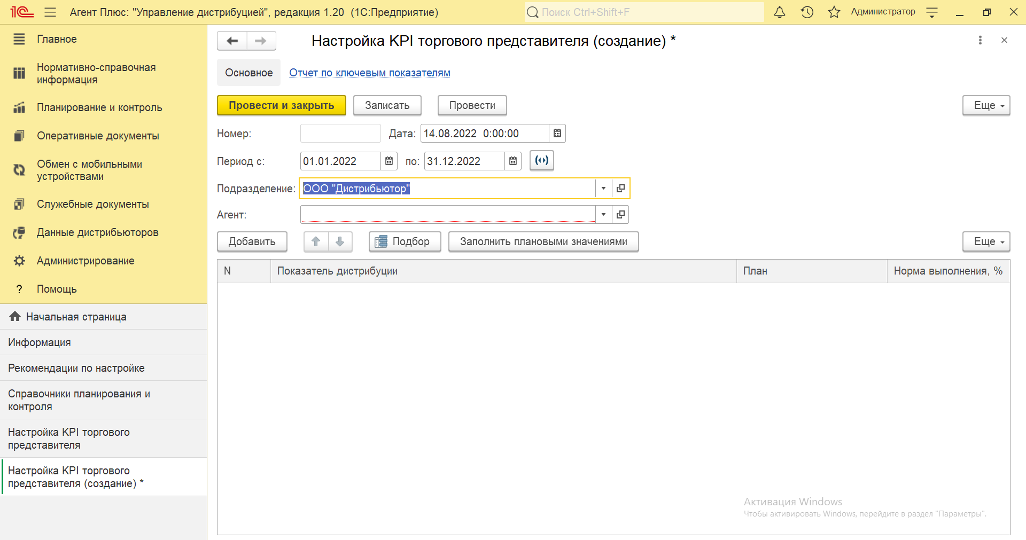Open the 1C main menu hamburger icon
Image resolution: width=1026 pixels, height=540 pixels.
point(50,12)
